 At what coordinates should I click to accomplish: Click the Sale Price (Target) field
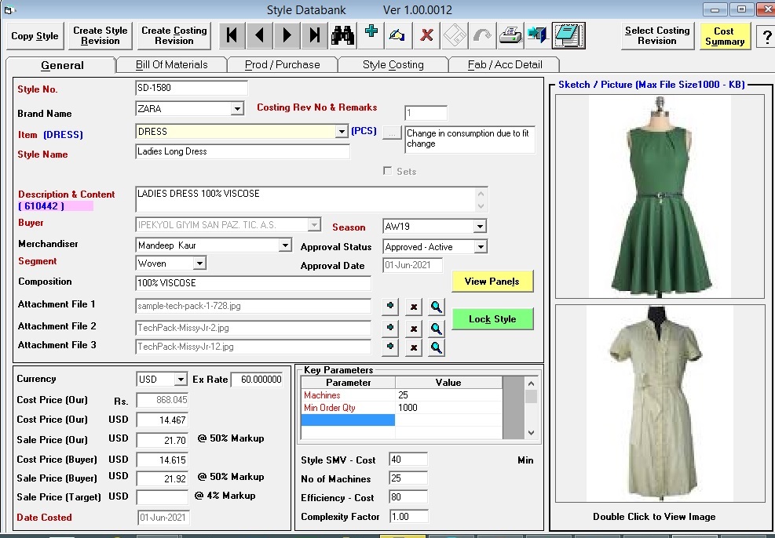coord(163,497)
